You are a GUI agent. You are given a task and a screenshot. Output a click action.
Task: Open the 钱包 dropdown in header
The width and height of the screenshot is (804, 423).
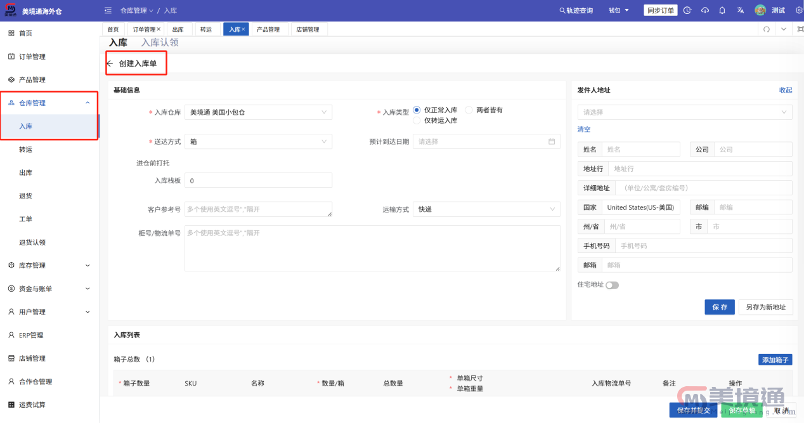coord(619,11)
